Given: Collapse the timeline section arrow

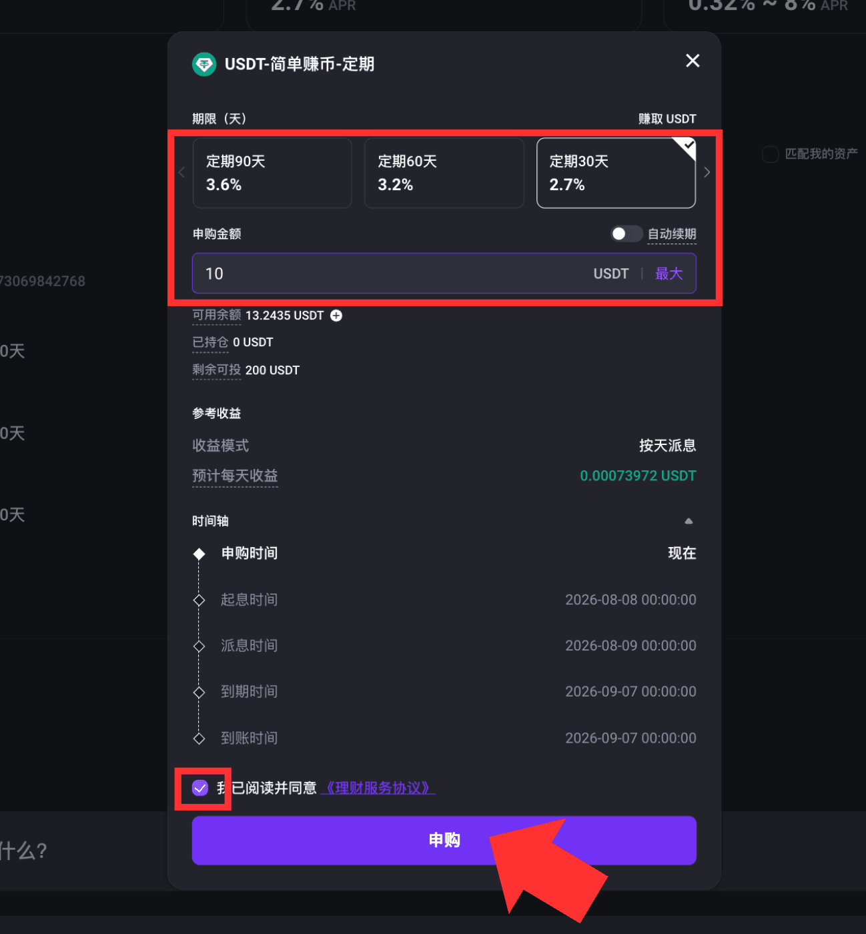Looking at the screenshot, I should (689, 521).
